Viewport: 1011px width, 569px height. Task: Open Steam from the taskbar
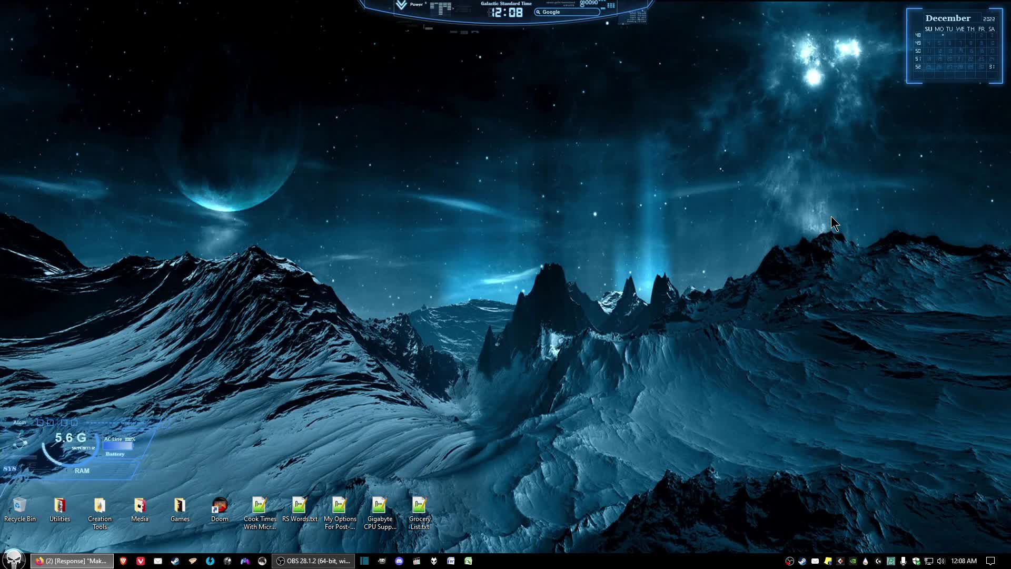point(175,561)
